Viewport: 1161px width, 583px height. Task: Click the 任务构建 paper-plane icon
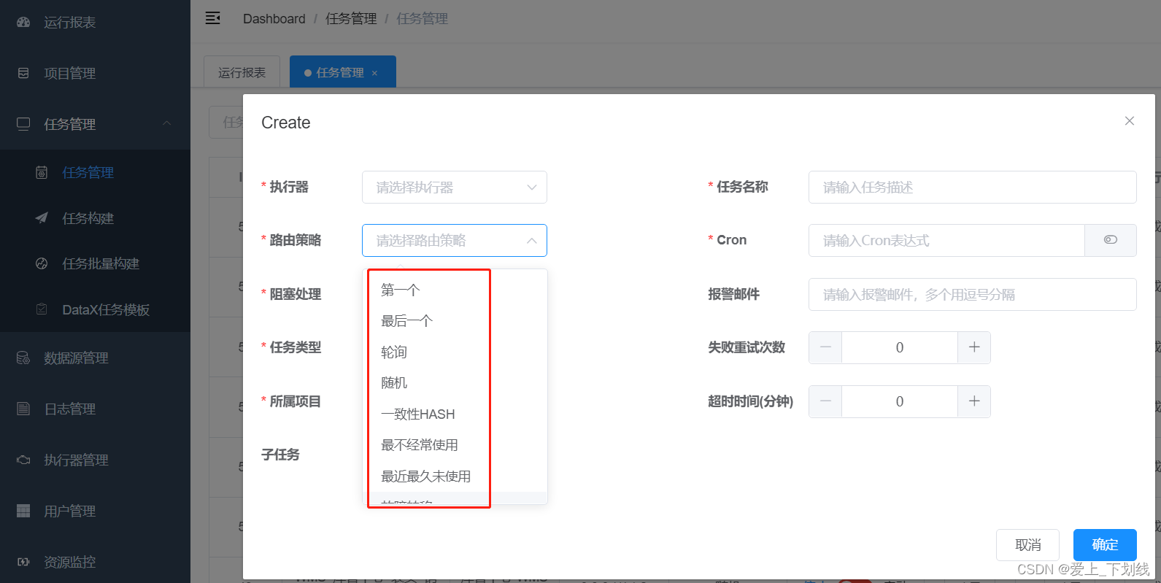tap(42, 218)
